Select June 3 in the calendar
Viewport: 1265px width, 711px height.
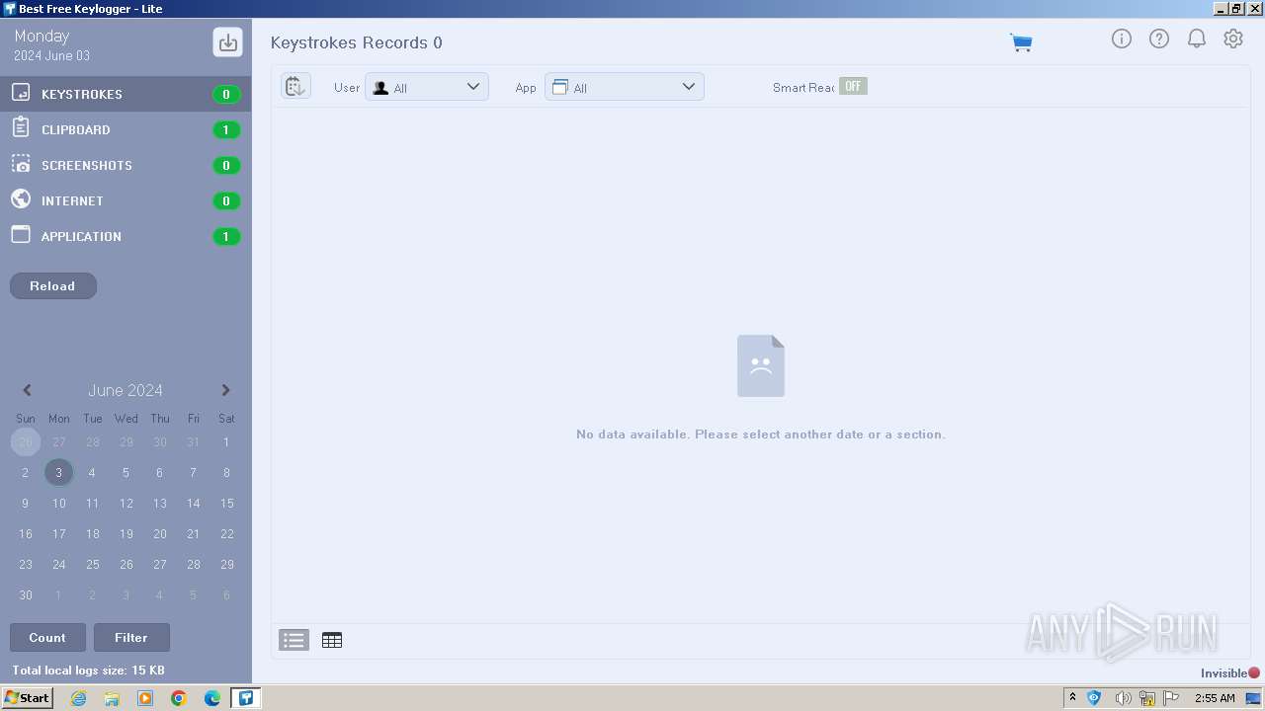point(58,472)
